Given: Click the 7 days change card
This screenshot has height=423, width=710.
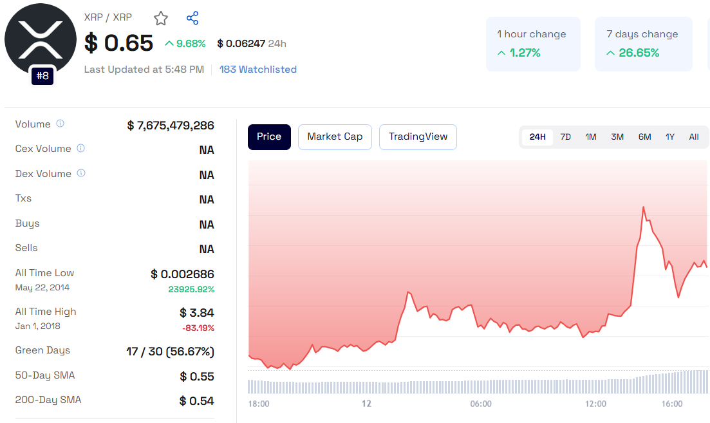Looking at the screenshot, I should [x=644, y=44].
